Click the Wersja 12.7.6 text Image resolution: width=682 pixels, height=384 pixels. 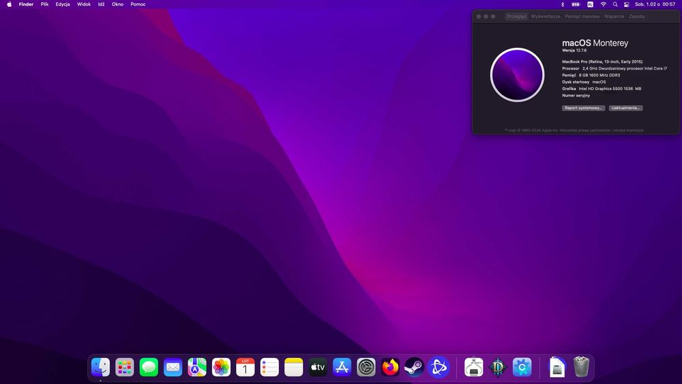574,50
